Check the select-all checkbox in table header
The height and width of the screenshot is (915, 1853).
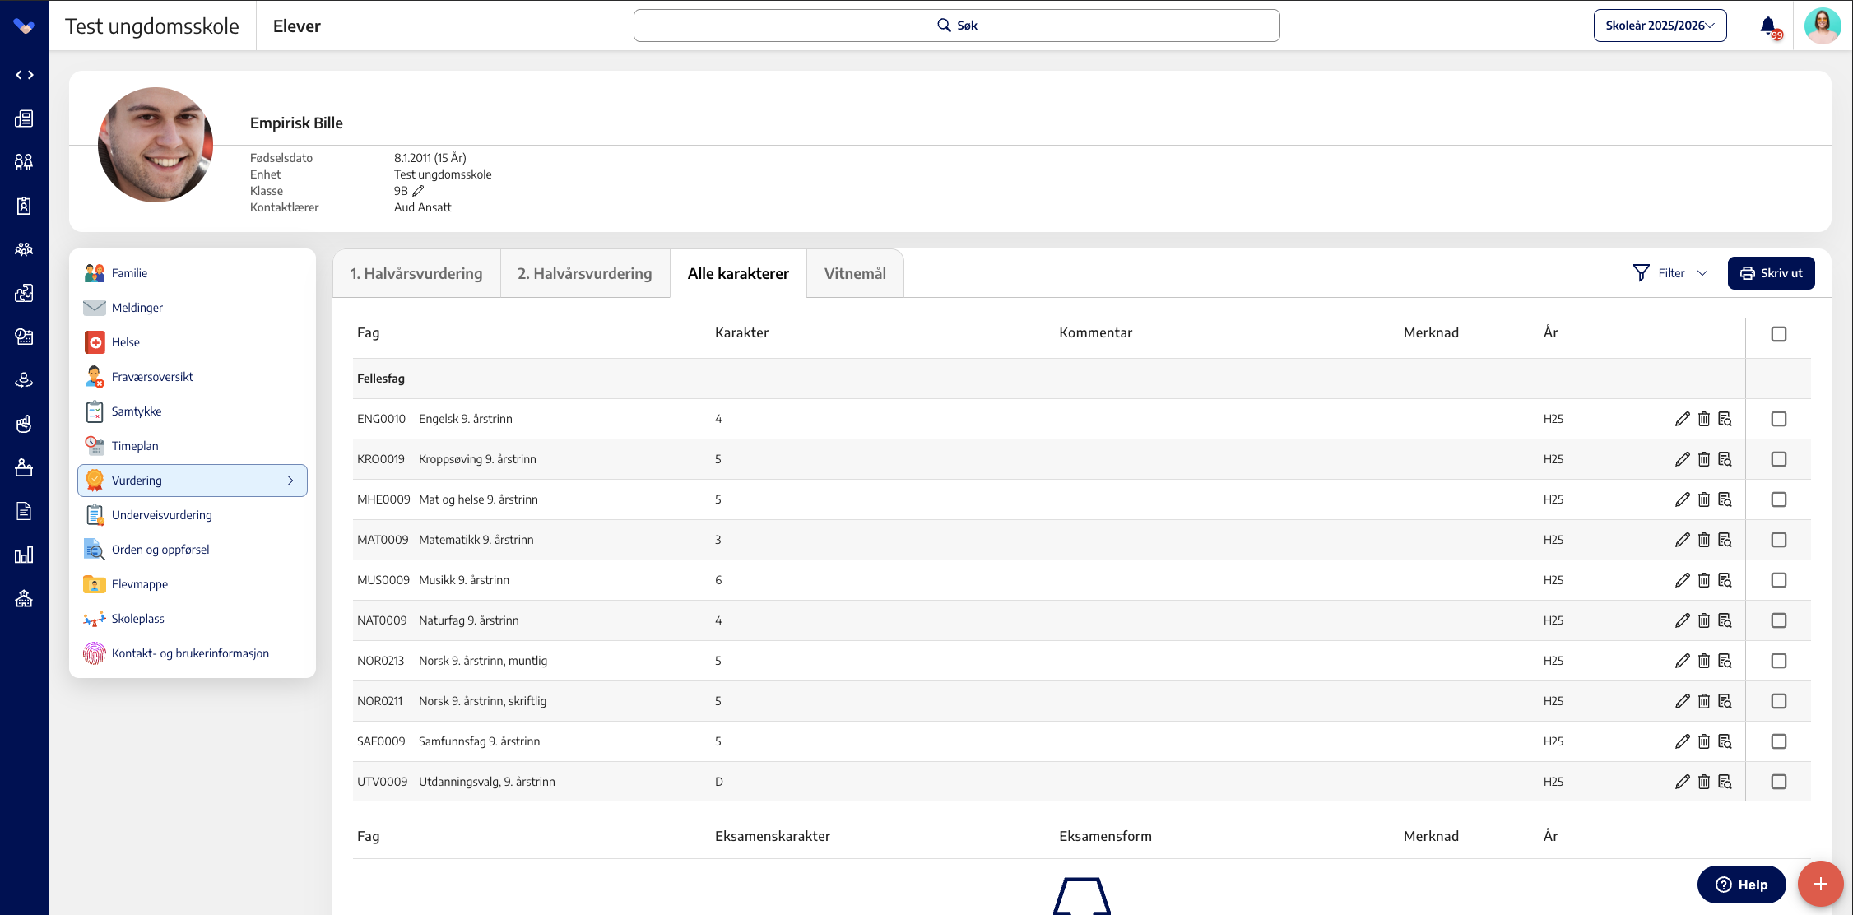pos(1778,334)
